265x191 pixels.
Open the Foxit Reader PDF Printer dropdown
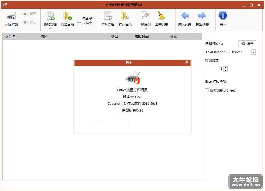point(253,52)
